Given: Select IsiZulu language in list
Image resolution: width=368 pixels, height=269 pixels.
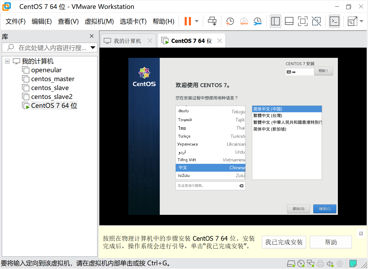Looking at the screenshot, I should click(211, 176).
